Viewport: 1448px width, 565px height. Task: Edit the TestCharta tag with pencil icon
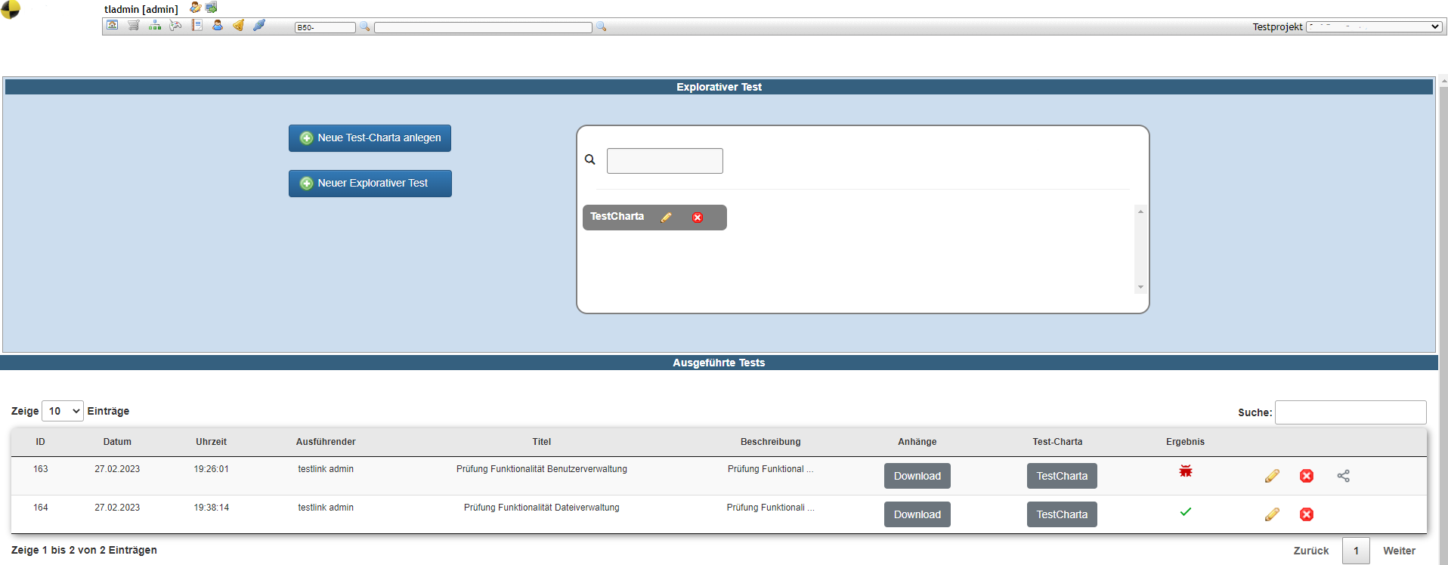(x=666, y=218)
